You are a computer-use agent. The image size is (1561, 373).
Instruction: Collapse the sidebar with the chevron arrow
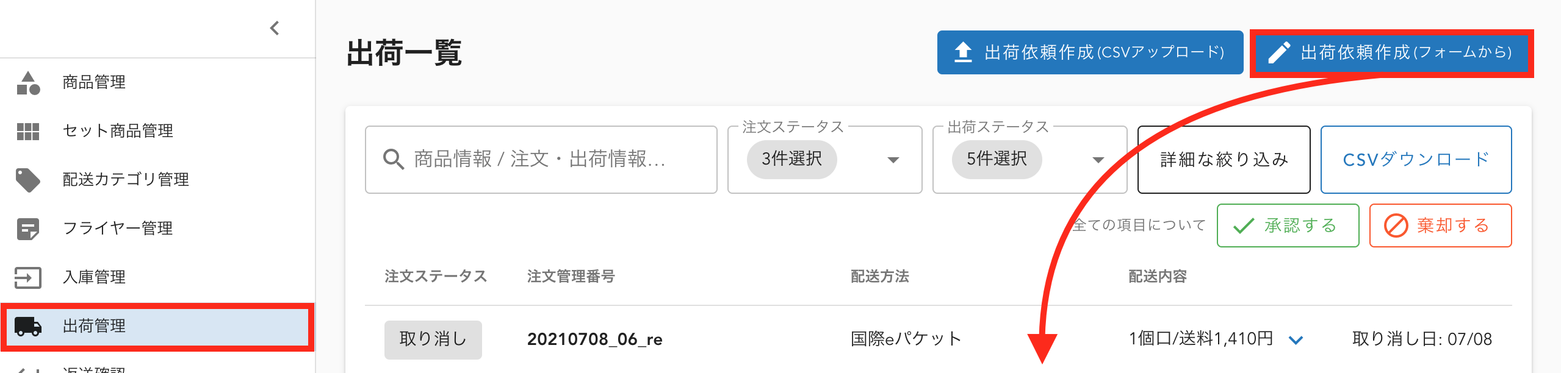coord(275,28)
